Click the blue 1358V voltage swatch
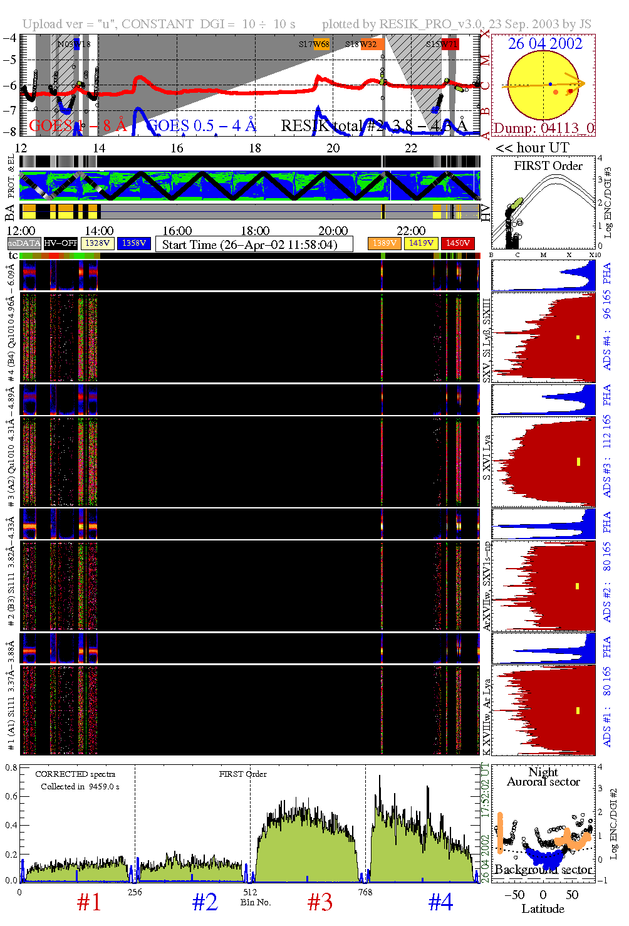 point(134,243)
